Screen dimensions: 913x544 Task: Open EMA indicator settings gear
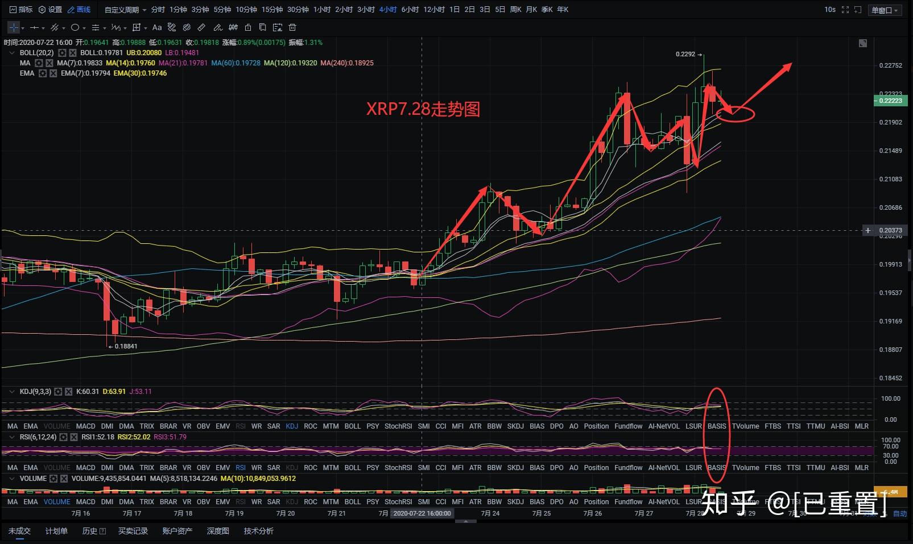43,73
